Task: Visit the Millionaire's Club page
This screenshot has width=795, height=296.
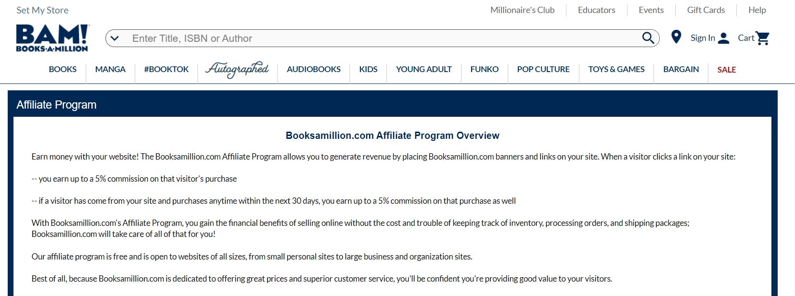Action: point(522,10)
